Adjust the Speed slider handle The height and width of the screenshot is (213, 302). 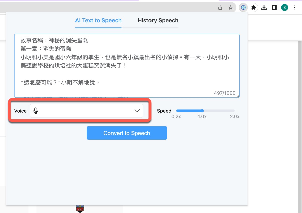[202, 111]
